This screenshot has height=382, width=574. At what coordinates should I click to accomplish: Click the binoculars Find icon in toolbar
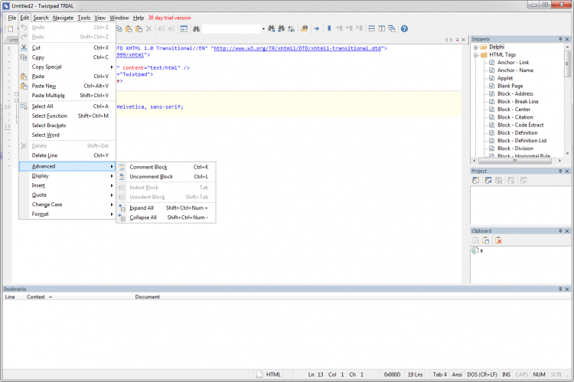[195, 29]
